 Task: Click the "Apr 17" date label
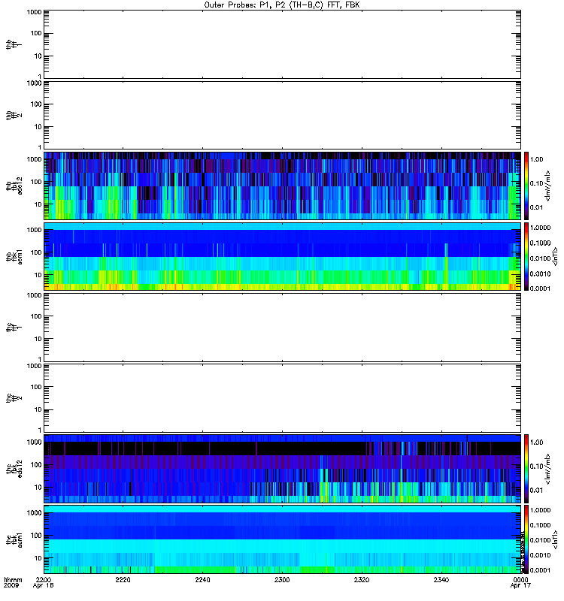point(520,586)
